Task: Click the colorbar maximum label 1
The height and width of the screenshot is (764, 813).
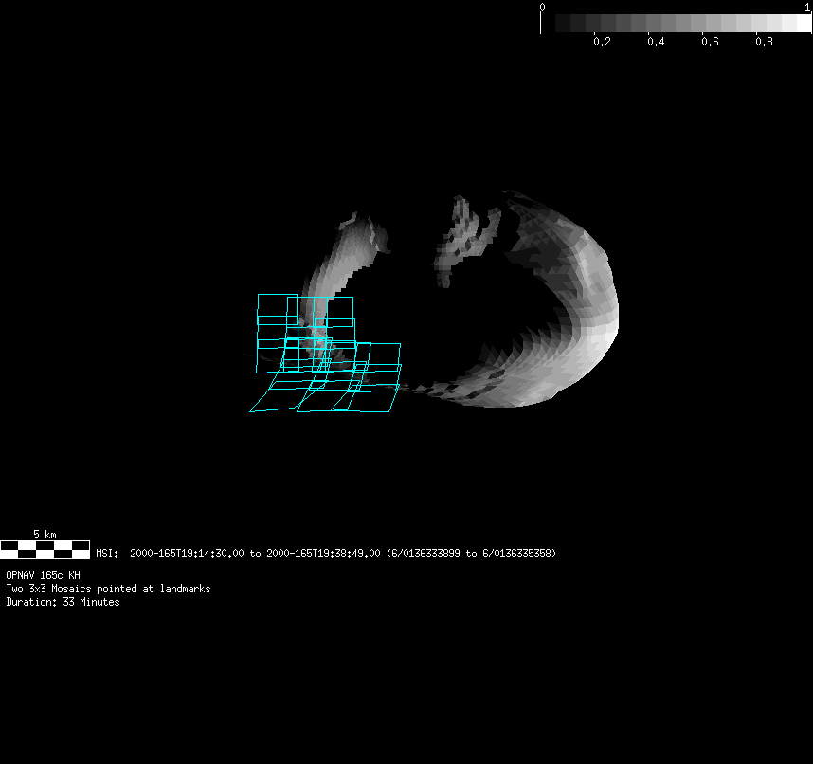Action: click(x=807, y=7)
